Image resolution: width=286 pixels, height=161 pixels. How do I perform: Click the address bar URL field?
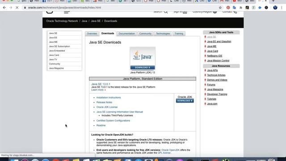coord(120,8)
